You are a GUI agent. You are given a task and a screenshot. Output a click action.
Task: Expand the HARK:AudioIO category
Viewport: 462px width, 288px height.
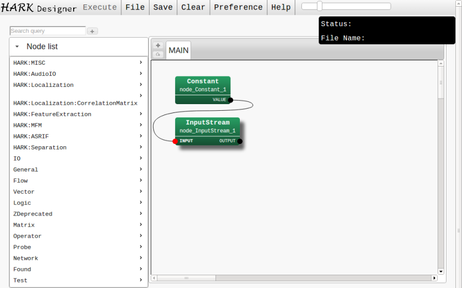78,74
